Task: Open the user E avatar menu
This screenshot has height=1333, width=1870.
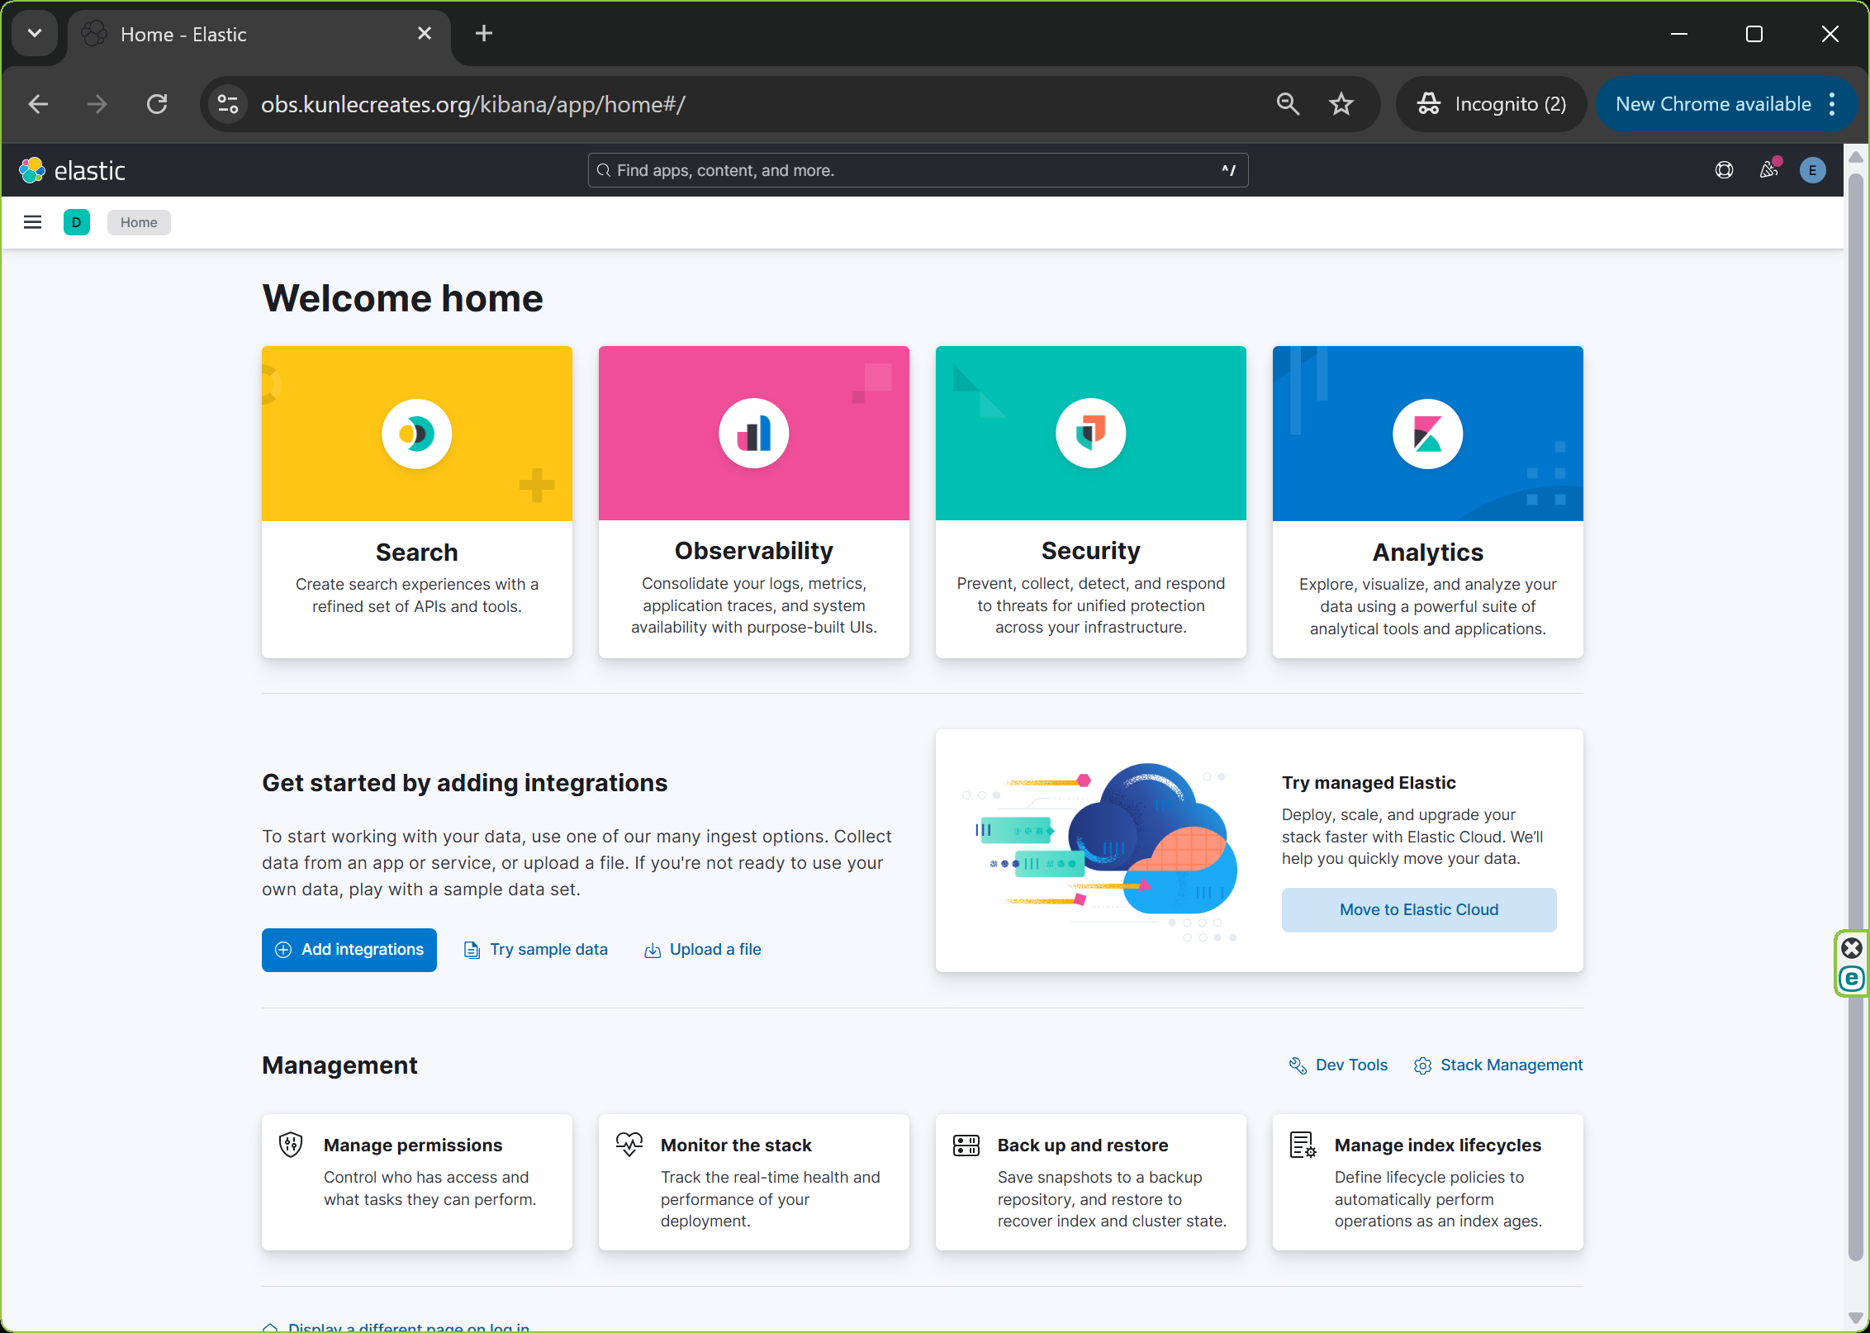Action: pos(1813,170)
